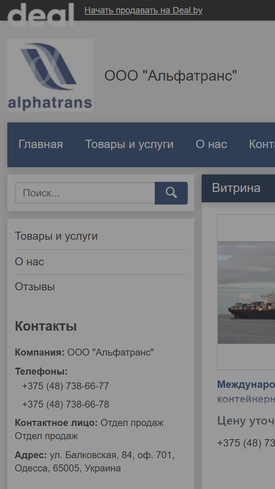Open the ООО "Альфатранс" company title
The height and width of the screenshot is (489, 275).
(171, 76)
